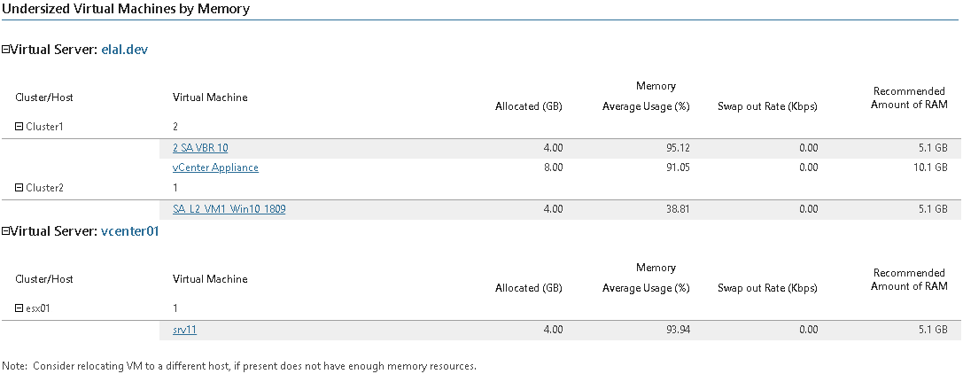963x374 pixels.
Task: Collapse the elal.dev Virtual Server section
Action: [x=5, y=51]
